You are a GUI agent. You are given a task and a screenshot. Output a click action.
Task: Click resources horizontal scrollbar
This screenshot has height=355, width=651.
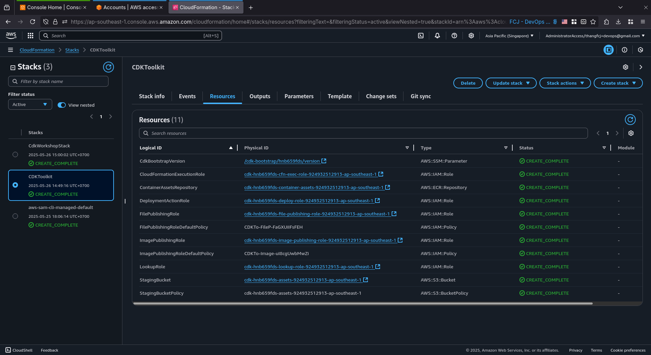363,304
